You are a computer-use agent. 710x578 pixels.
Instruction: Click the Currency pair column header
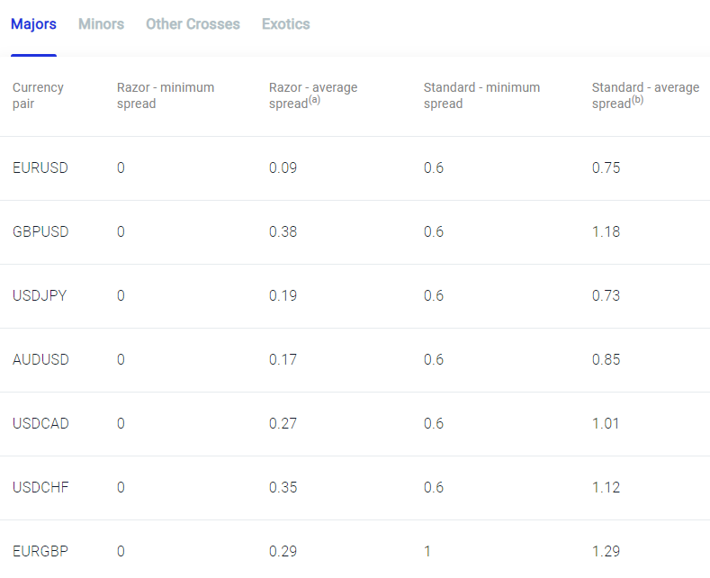(x=38, y=95)
